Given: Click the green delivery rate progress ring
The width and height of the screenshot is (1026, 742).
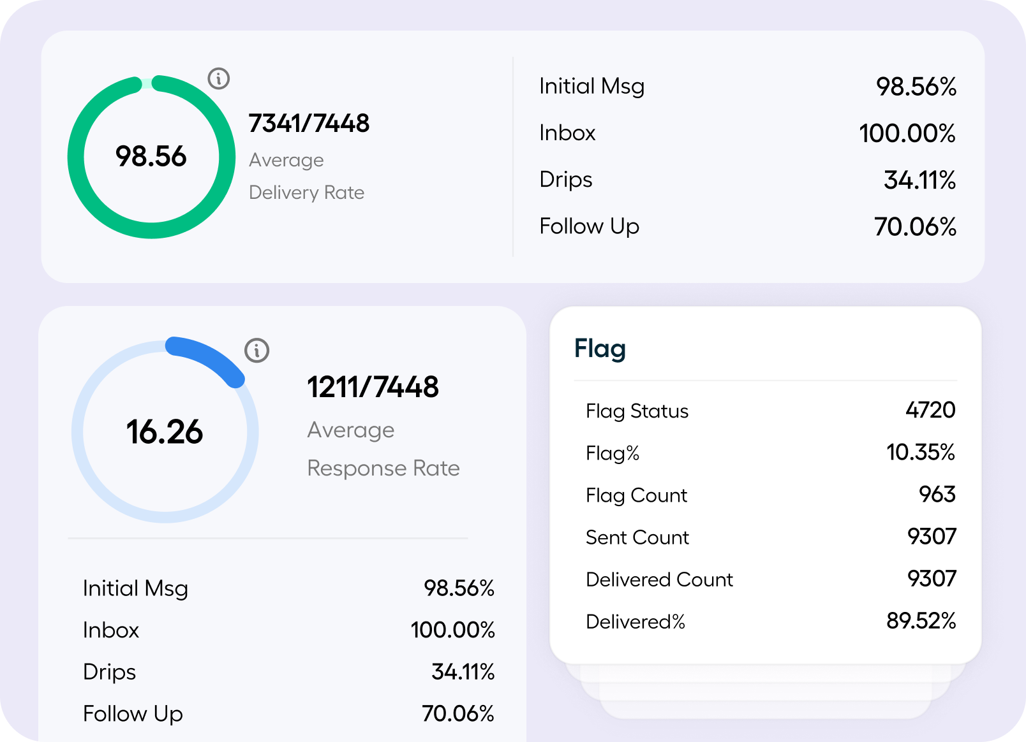Looking at the screenshot, I should [77, 157].
